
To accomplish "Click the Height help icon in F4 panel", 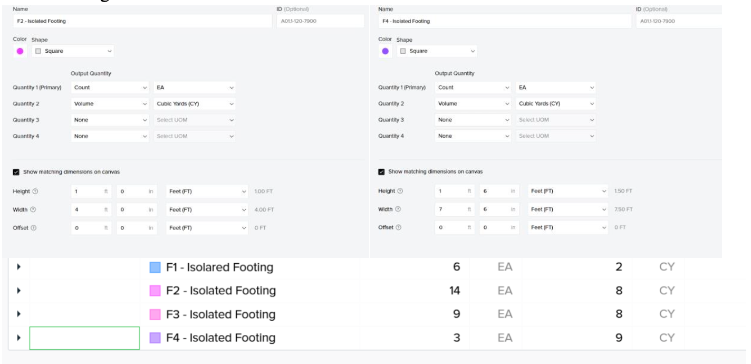I will [400, 191].
